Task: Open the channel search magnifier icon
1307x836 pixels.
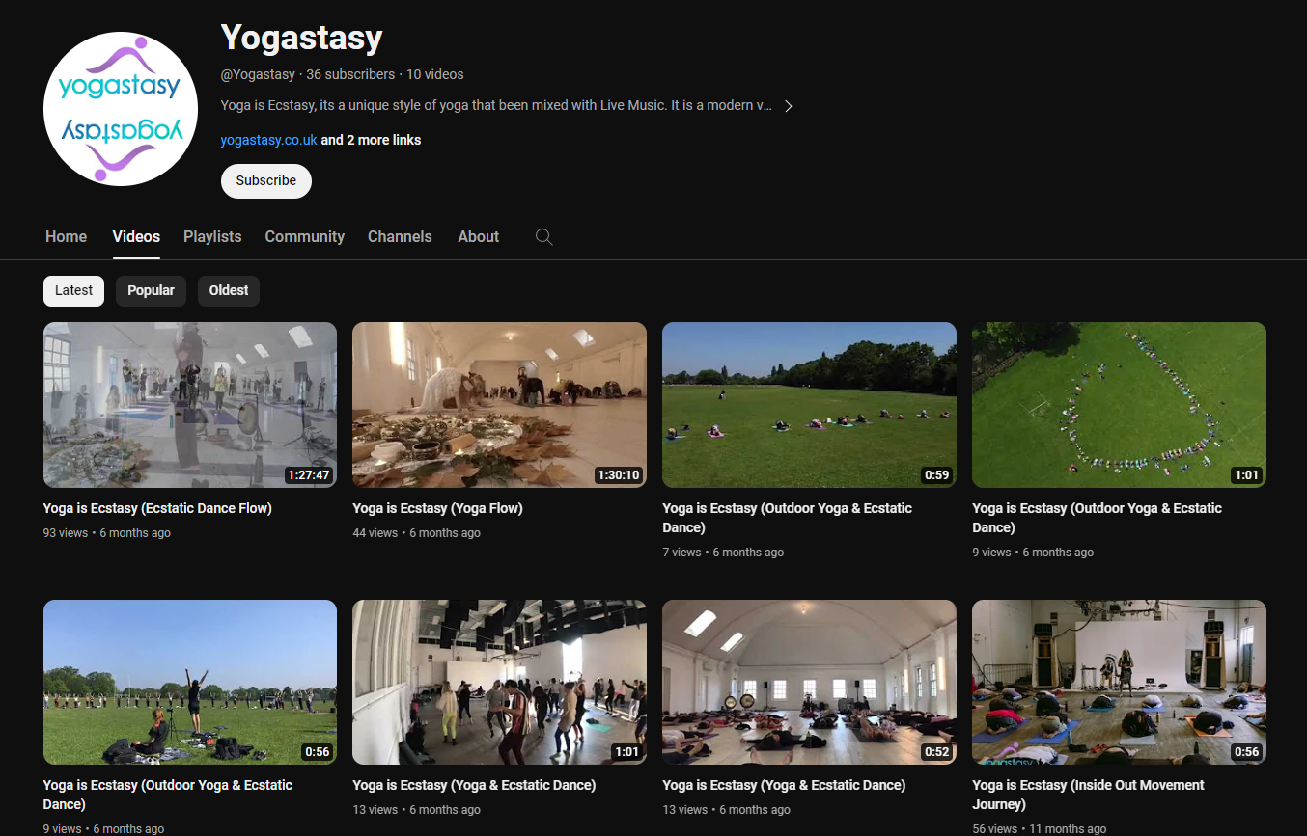Action: [544, 237]
